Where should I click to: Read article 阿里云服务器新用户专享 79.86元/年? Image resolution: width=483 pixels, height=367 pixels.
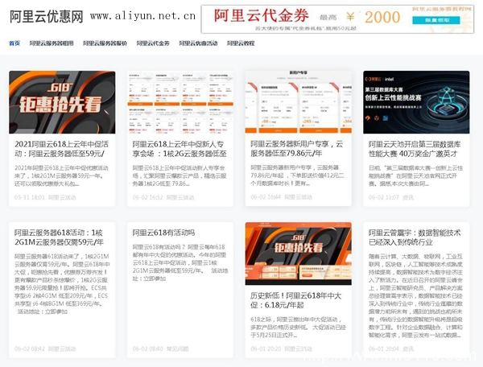(298, 148)
